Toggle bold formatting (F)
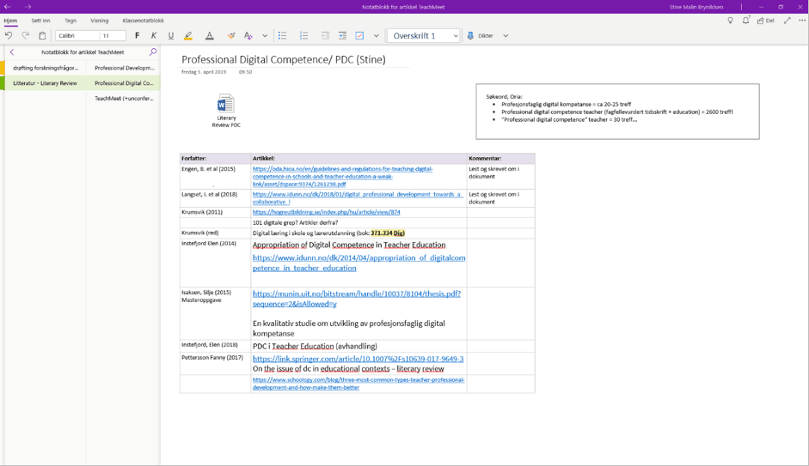The height and width of the screenshot is (466, 809). (x=137, y=36)
